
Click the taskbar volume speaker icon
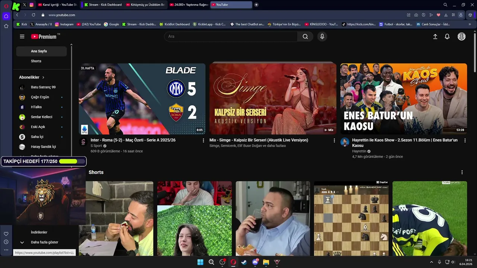pos(453,262)
